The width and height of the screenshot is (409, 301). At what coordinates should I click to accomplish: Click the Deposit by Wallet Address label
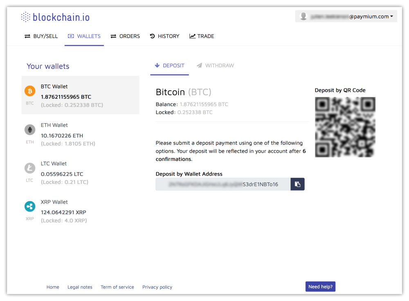coord(189,174)
